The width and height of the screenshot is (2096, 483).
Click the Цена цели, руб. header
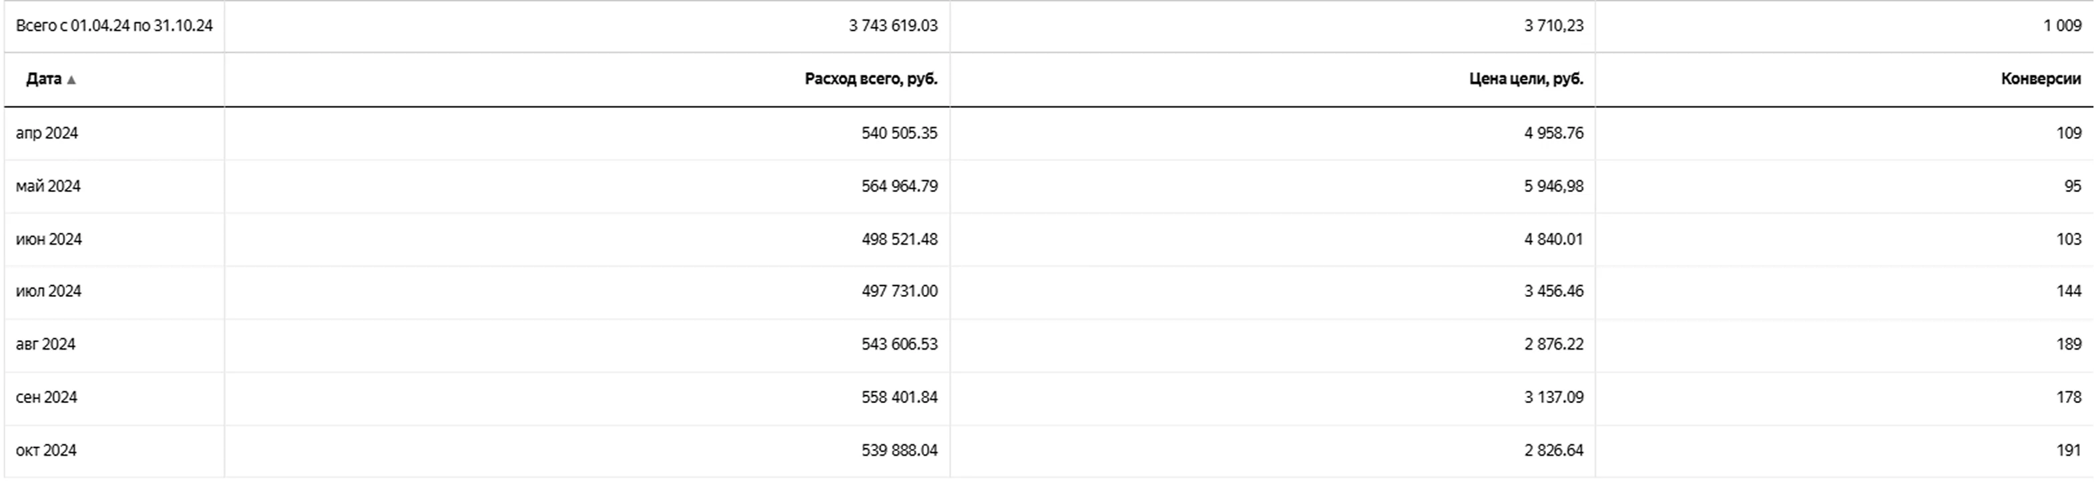tap(1526, 79)
